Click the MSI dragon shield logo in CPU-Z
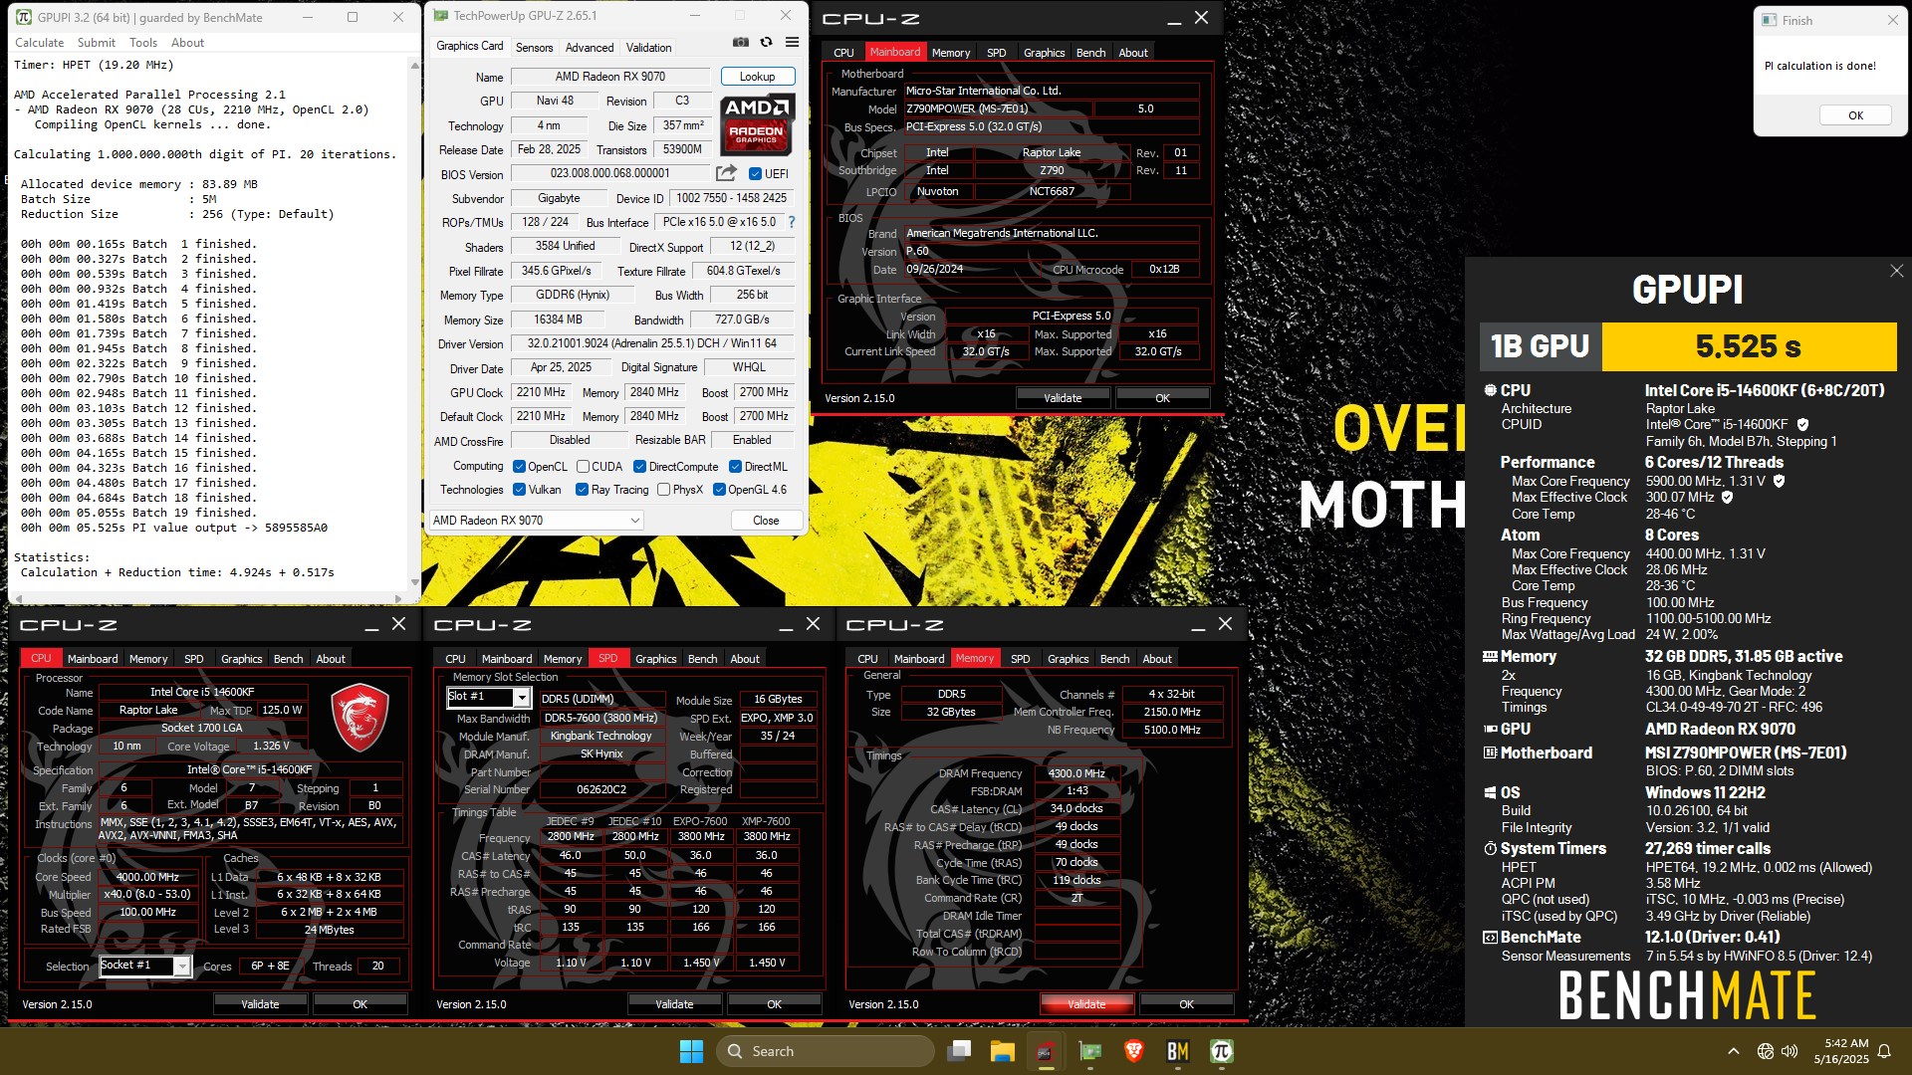This screenshot has width=1912, height=1075. pyautogui.click(x=359, y=717)
